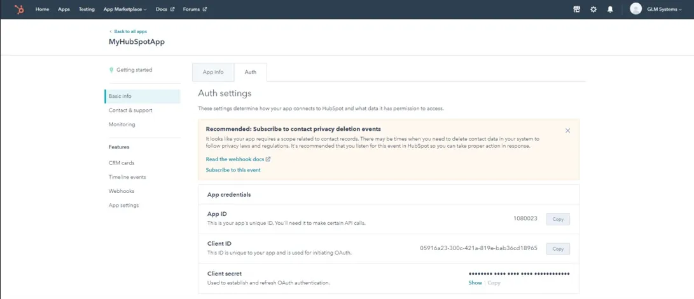Open the settings gear icon
This screenshot has width=694, height=299.
click(x=593, y=10)
